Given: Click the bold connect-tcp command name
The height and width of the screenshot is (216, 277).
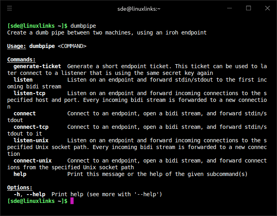Looking at the screenshot, I should (31, 127).
